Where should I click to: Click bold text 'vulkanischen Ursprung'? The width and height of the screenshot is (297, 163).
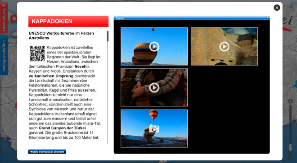click(x=51, y=76)
